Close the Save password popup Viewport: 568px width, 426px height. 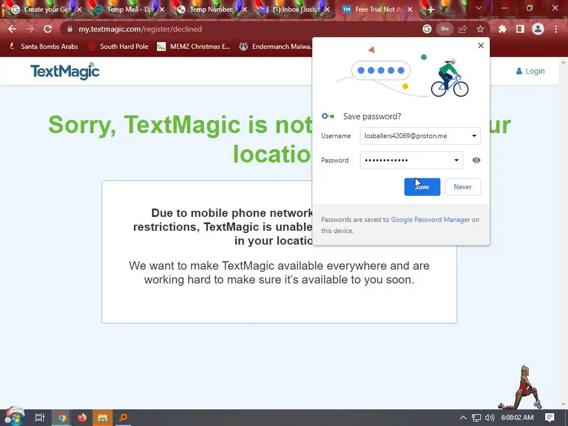(x=481, y=45)
